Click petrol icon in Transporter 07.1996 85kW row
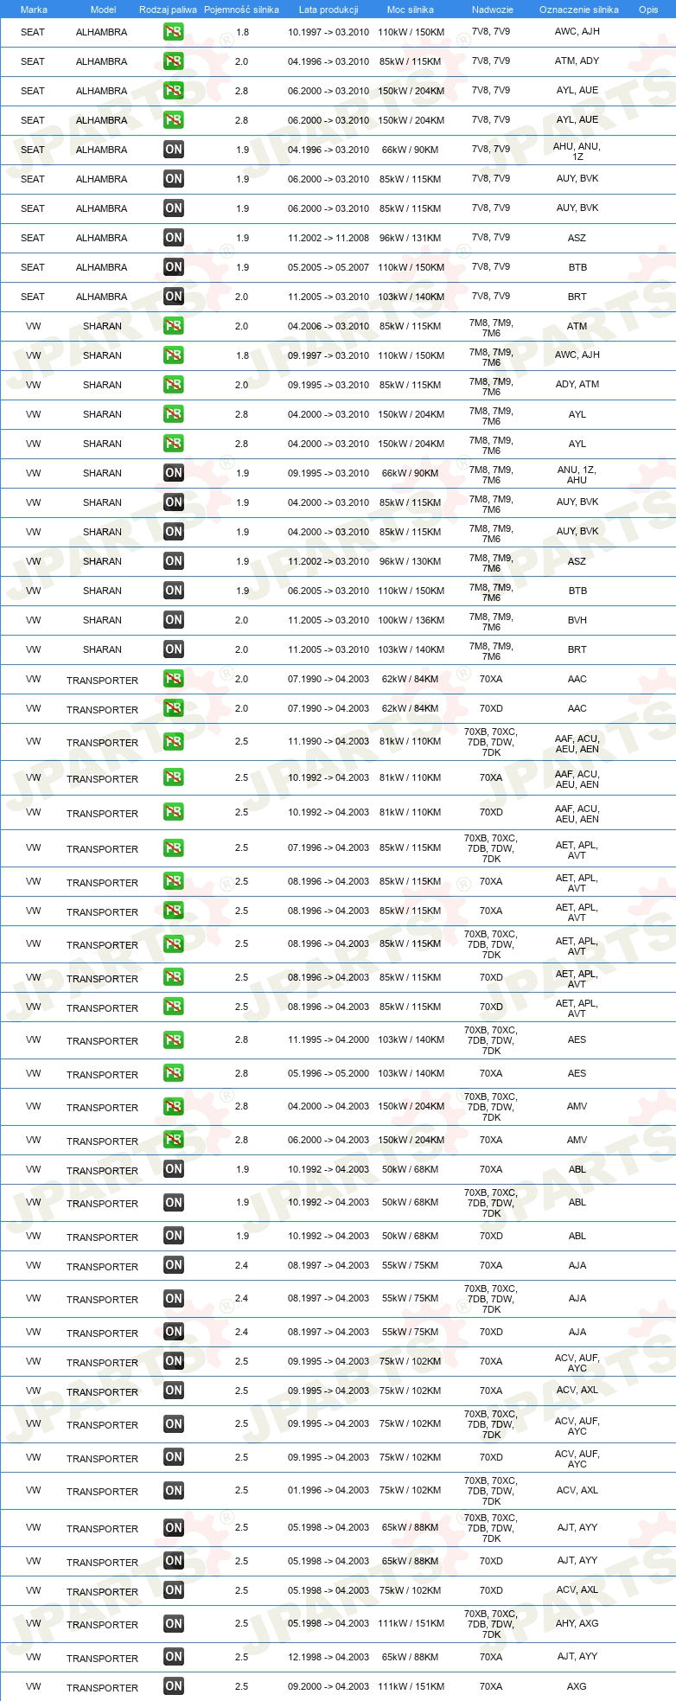 click(x=174, y=848)
